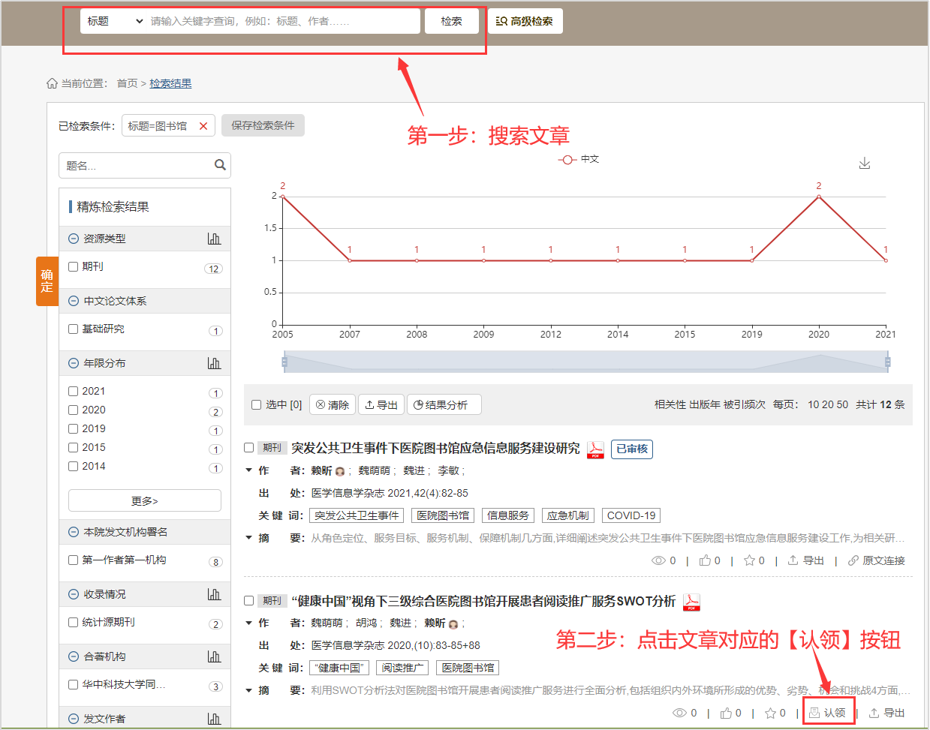Expand more years with 更多> button
Screen dimensions: 930x730
click(144, 500)
